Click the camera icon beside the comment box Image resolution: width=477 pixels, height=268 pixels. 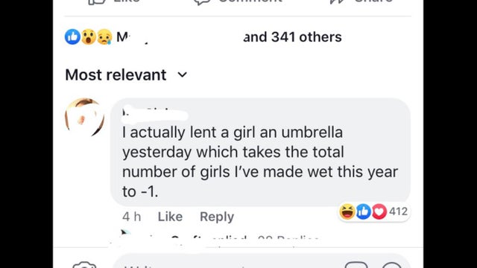(84, 265)
